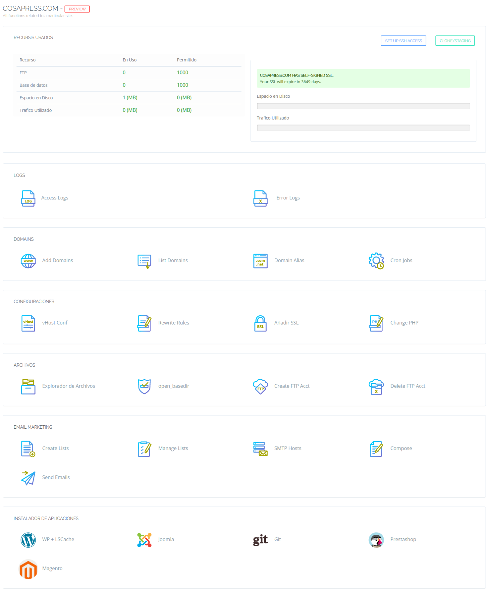Click the Manage Lists clipboard icon

[144, 449]
